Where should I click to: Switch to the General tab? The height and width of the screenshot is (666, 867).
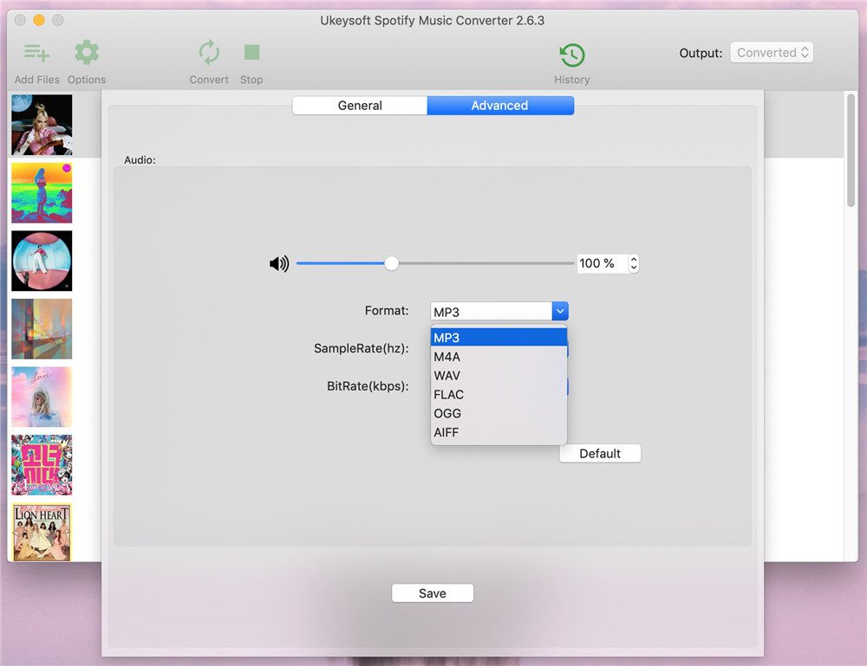tap(360, 106)
